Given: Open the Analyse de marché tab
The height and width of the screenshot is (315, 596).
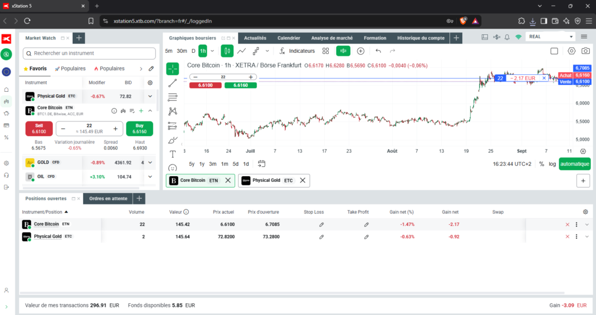Looking at the screenshot, I should point(332,38).
